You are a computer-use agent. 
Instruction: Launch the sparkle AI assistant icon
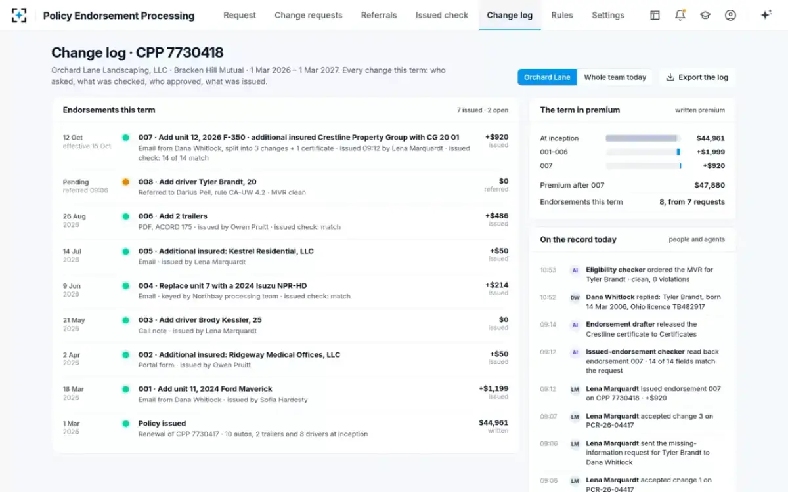tap(766, 15)
